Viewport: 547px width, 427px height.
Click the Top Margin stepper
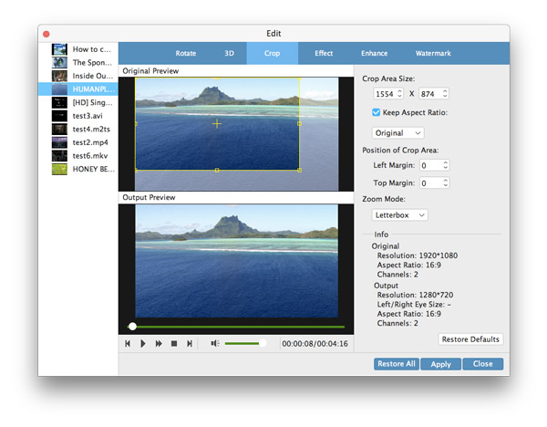[446, 183]
